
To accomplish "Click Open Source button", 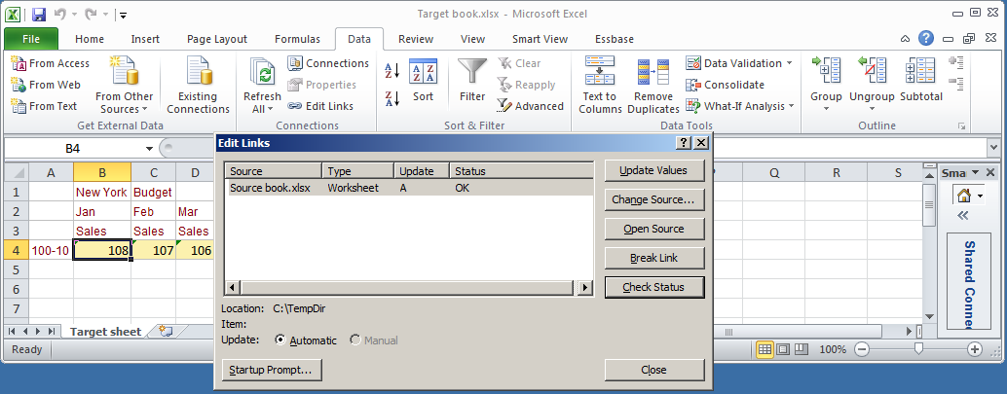I will (654, 229).
